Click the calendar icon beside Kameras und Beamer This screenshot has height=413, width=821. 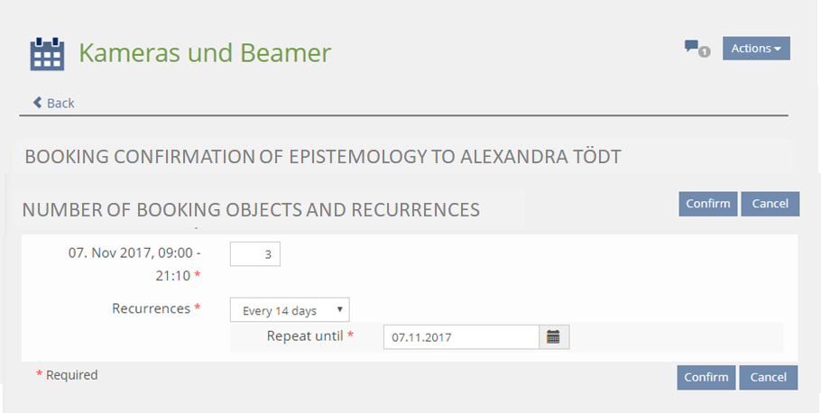47,54
